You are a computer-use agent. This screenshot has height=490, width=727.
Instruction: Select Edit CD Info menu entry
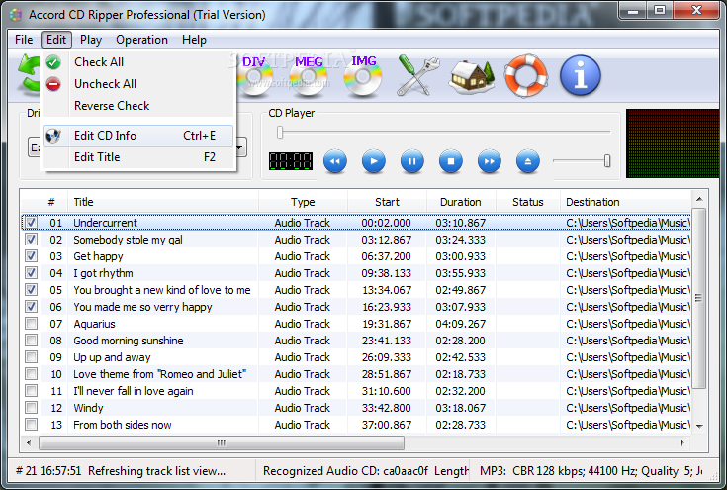[137, 136]
